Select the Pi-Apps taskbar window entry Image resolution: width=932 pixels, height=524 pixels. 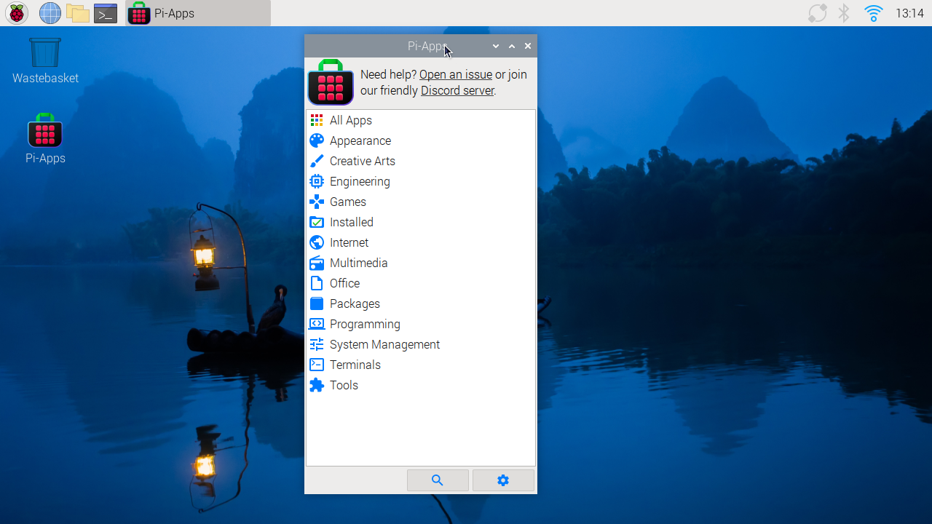coord(198,13)
